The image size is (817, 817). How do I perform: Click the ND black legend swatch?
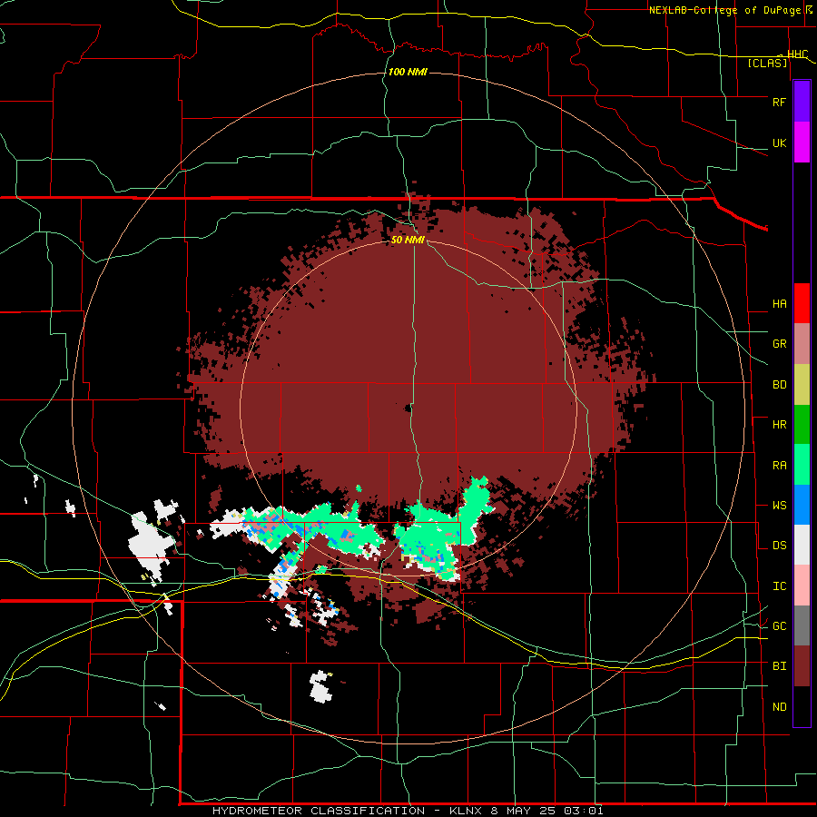tap(802, 706)
